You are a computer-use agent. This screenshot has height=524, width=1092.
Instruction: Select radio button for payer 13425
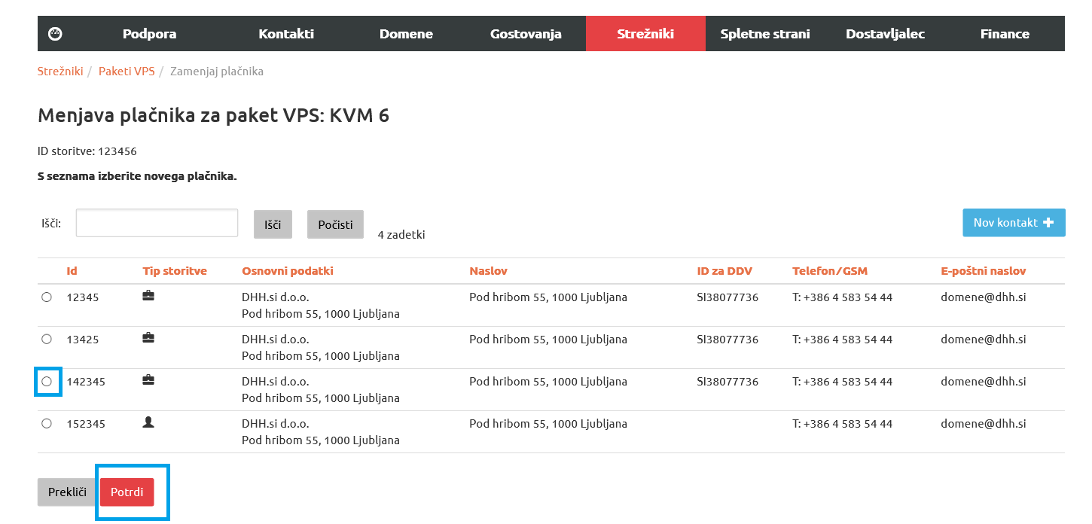[x=47, y=340]
